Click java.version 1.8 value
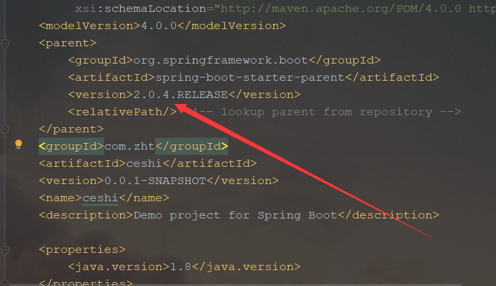496x286 pixels. [x=180, y=267]
